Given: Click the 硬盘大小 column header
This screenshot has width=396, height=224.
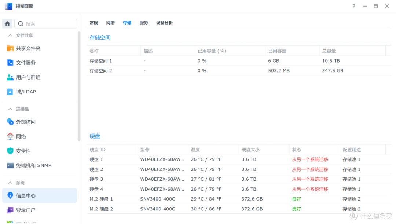Looking at the screenshot, I should coord(250,150).
